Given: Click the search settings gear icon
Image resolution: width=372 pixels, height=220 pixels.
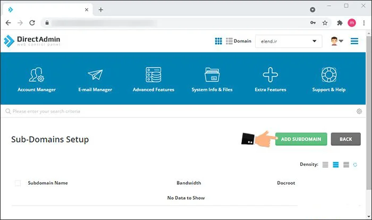Looking at the screenshot, I should (359, 112).
